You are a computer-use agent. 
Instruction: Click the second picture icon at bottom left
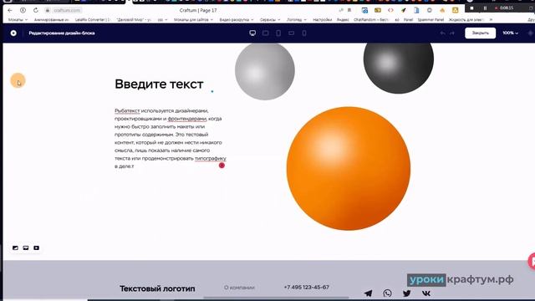26,247
